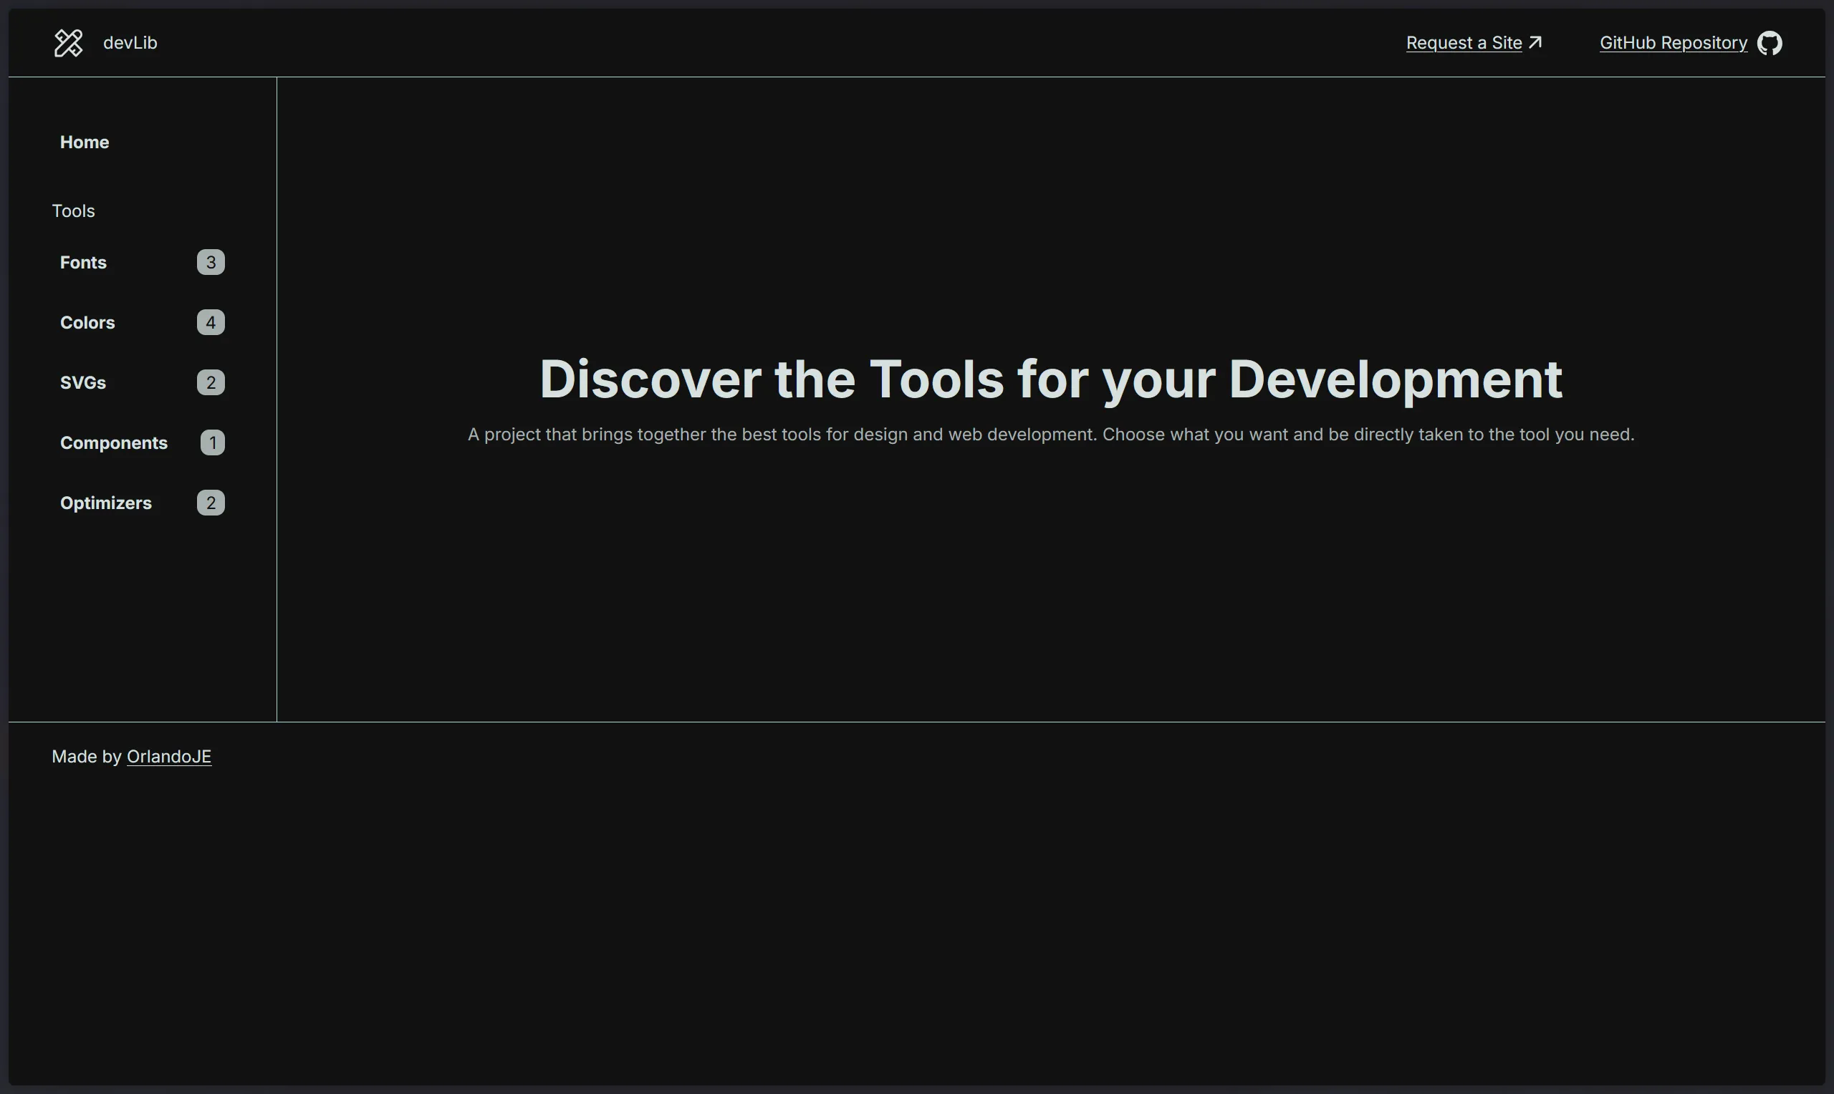Expand the Fonts category in the sidebar

point(82,262)
